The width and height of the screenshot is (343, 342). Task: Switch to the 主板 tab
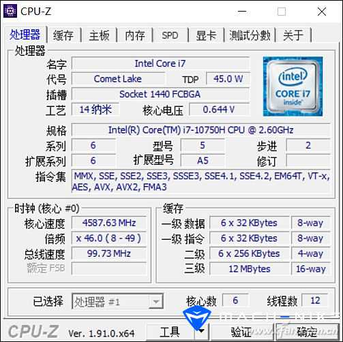(x=99, y=35)
